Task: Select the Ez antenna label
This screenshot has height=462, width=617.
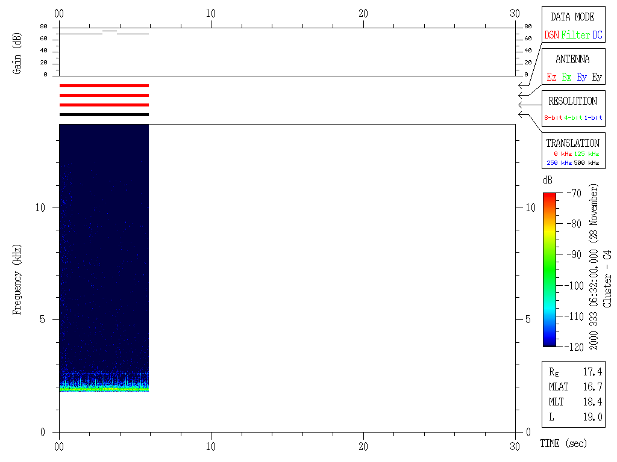Action: tap(552, 77)
